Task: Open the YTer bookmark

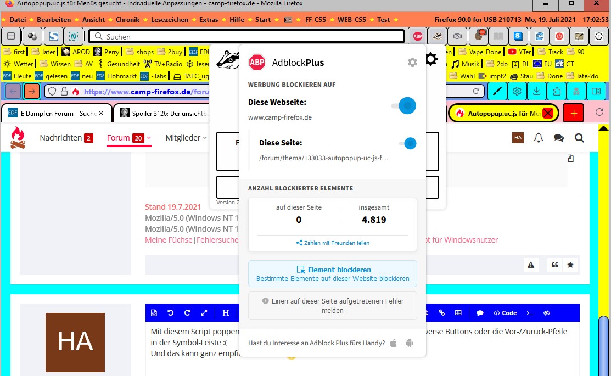Action: coord(519,52)
